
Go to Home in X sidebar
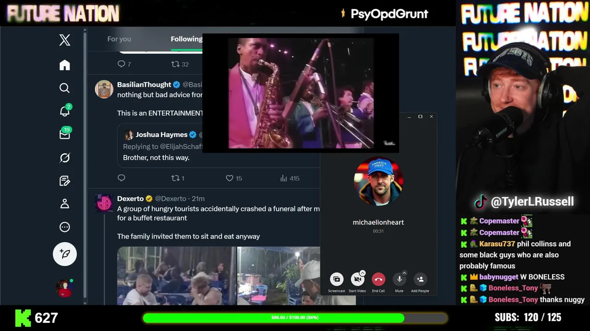[65, 65]
